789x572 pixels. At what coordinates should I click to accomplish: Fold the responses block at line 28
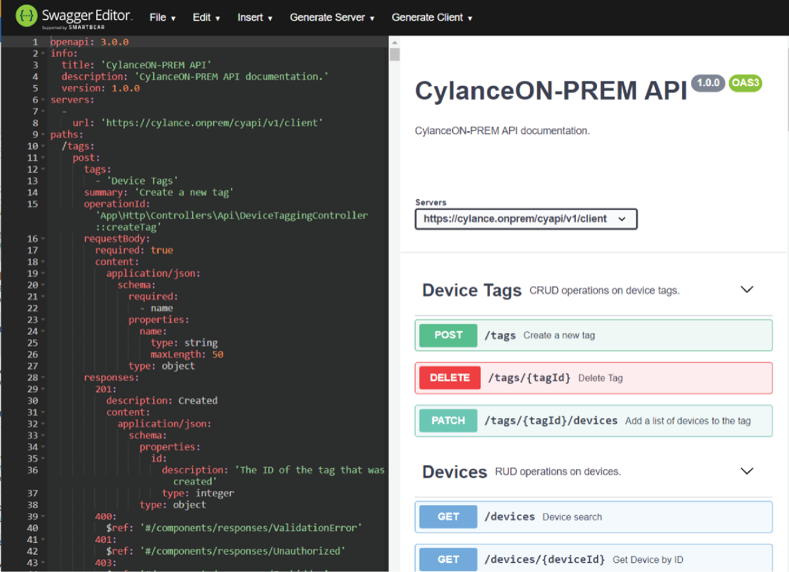(43, 377)
